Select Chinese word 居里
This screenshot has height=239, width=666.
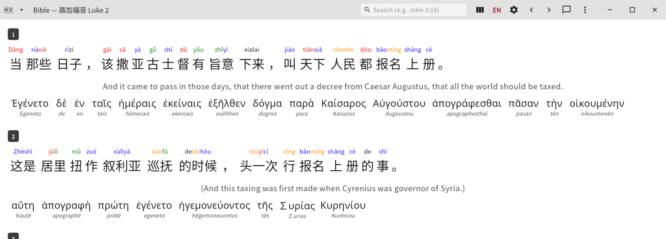(x=53, y=166)
